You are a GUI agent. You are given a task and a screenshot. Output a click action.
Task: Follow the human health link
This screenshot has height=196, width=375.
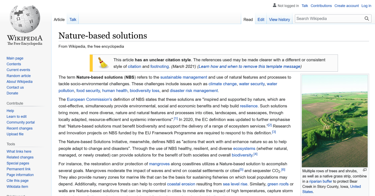115,91
